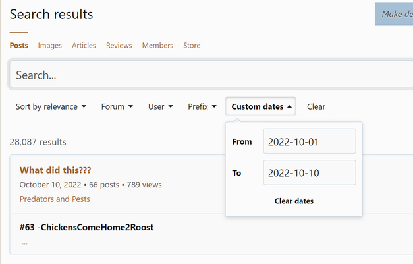This screenshot has height=264, width=413.
Task: Open the Articles tab
Action: click(84, 45)
